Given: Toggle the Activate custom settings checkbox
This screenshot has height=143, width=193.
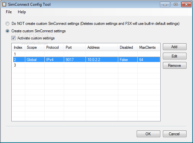Looking at the screenshot, I should (x=13, y=38).
